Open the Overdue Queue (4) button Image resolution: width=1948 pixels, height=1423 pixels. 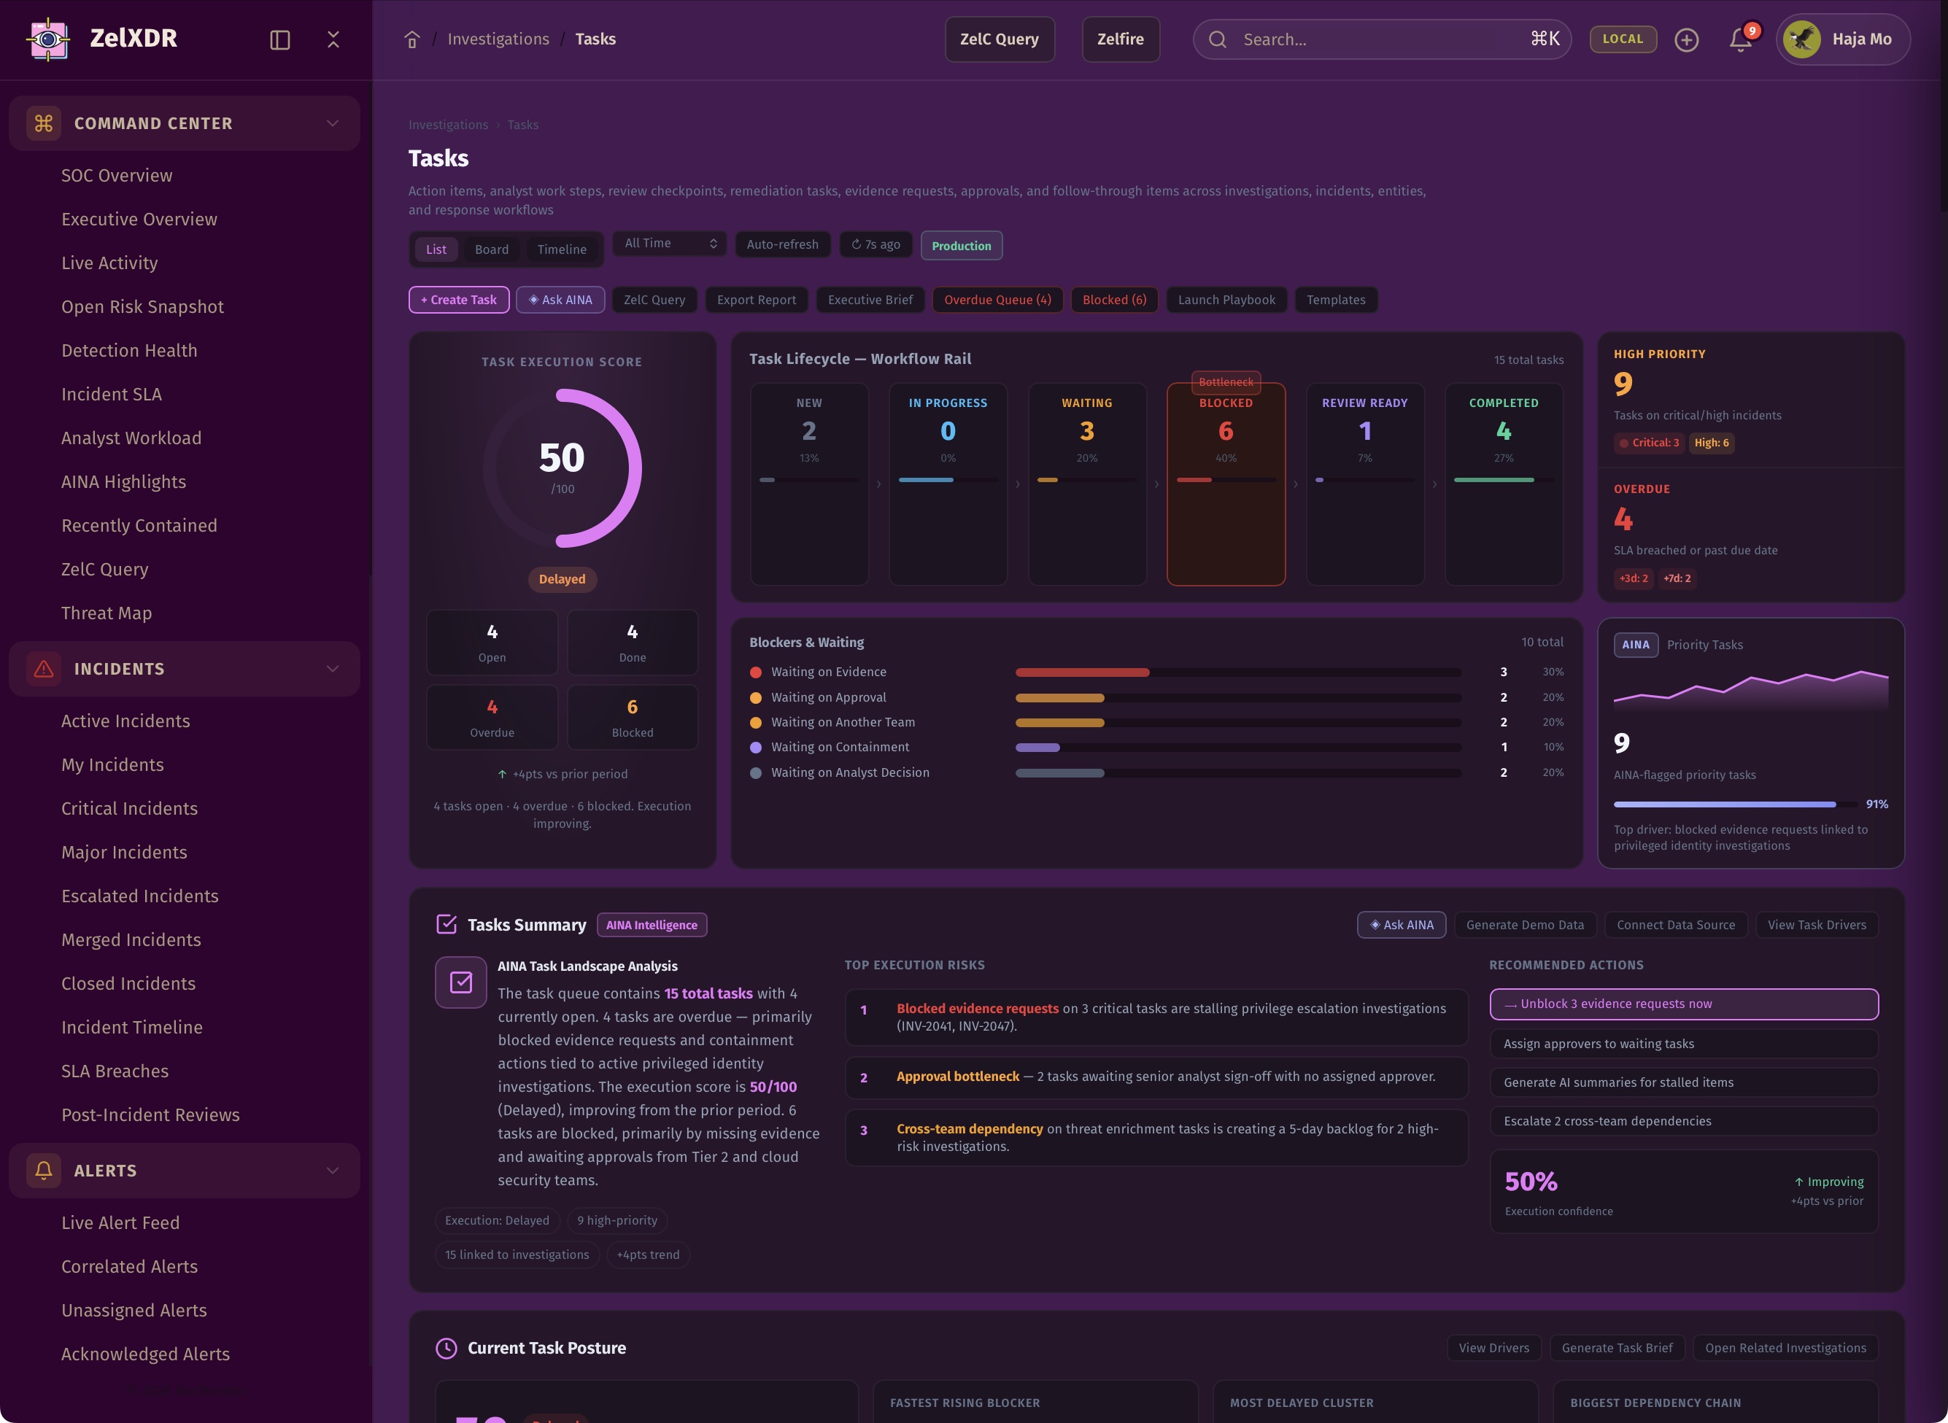coord(997,300)
